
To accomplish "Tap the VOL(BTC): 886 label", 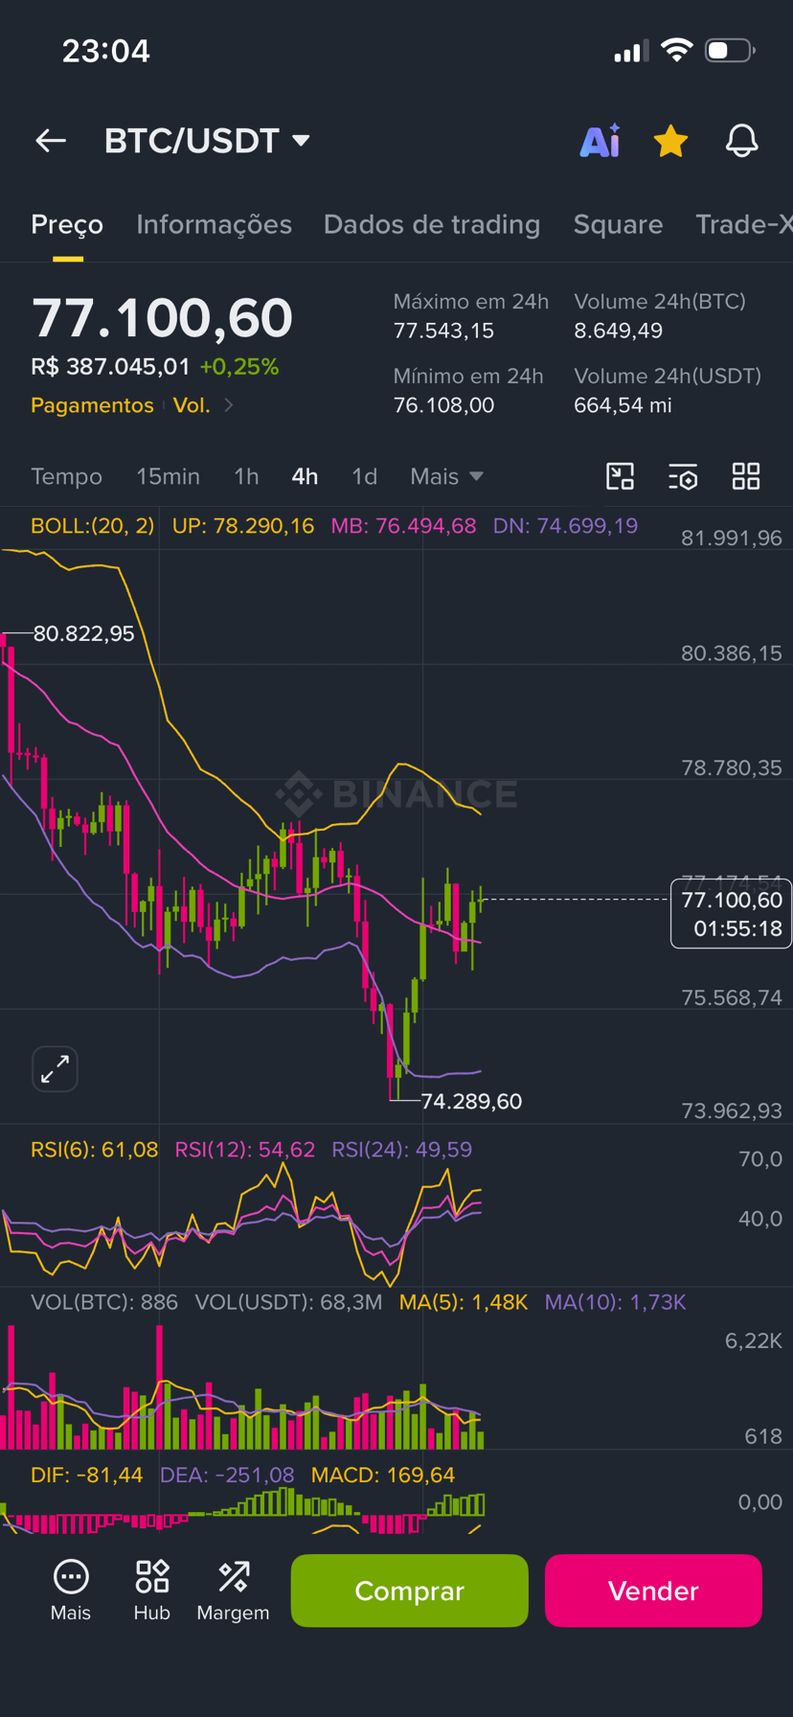I will point(104,1302).
